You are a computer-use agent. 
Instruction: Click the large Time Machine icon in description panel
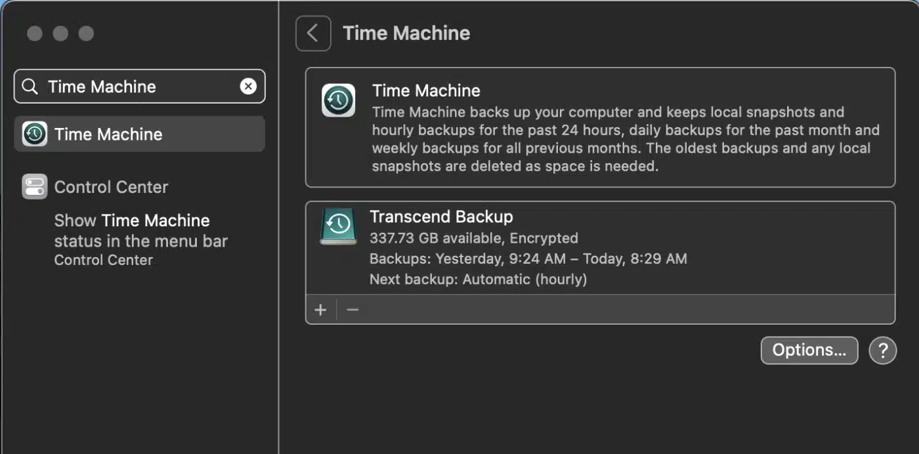pyautogui.click(x=338, y=100)
